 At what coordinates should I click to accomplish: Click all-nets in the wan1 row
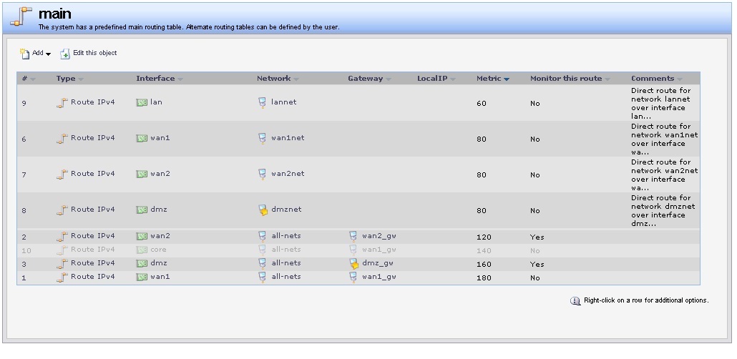[x=285, y=277]
